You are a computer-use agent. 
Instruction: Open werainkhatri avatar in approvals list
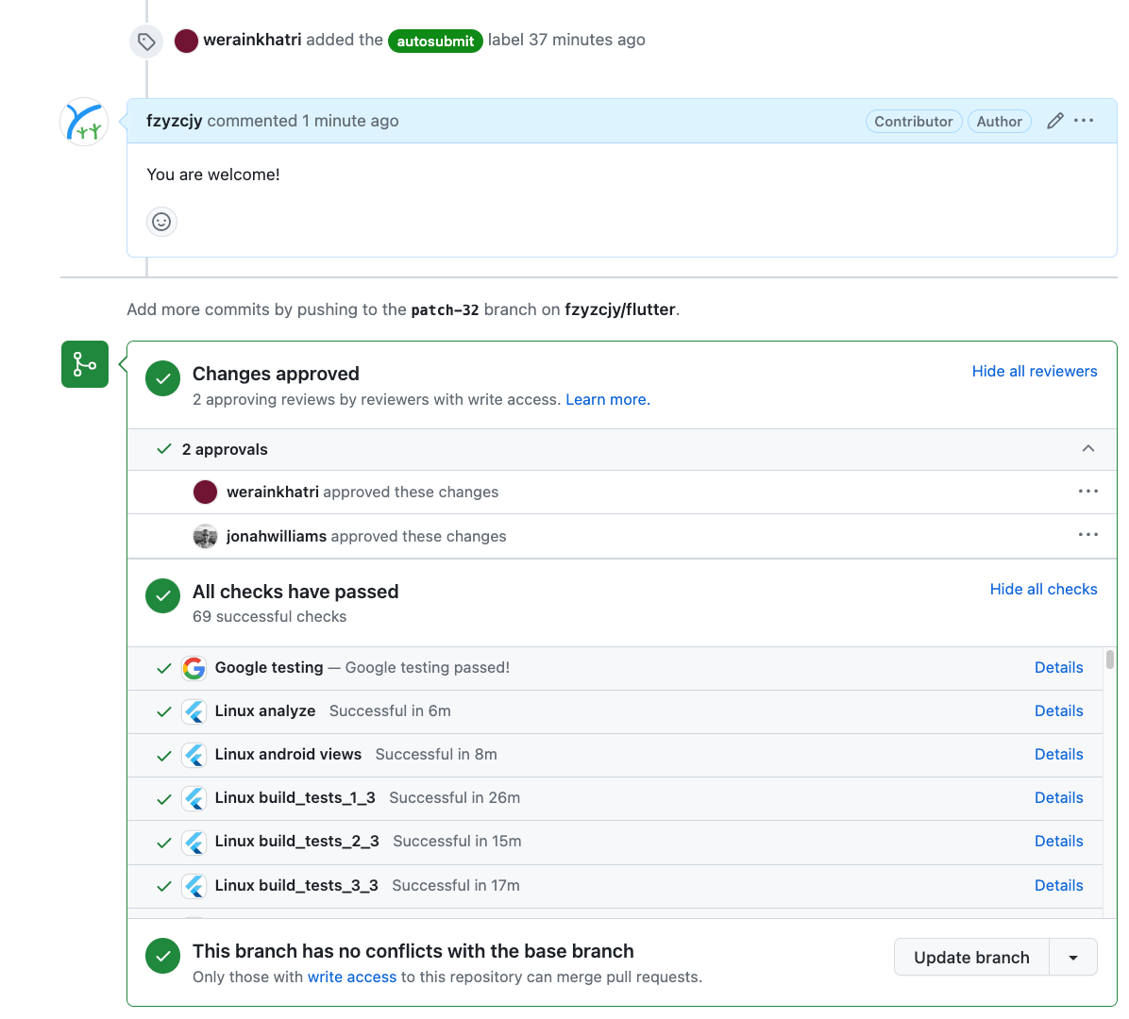pos(205,493)
